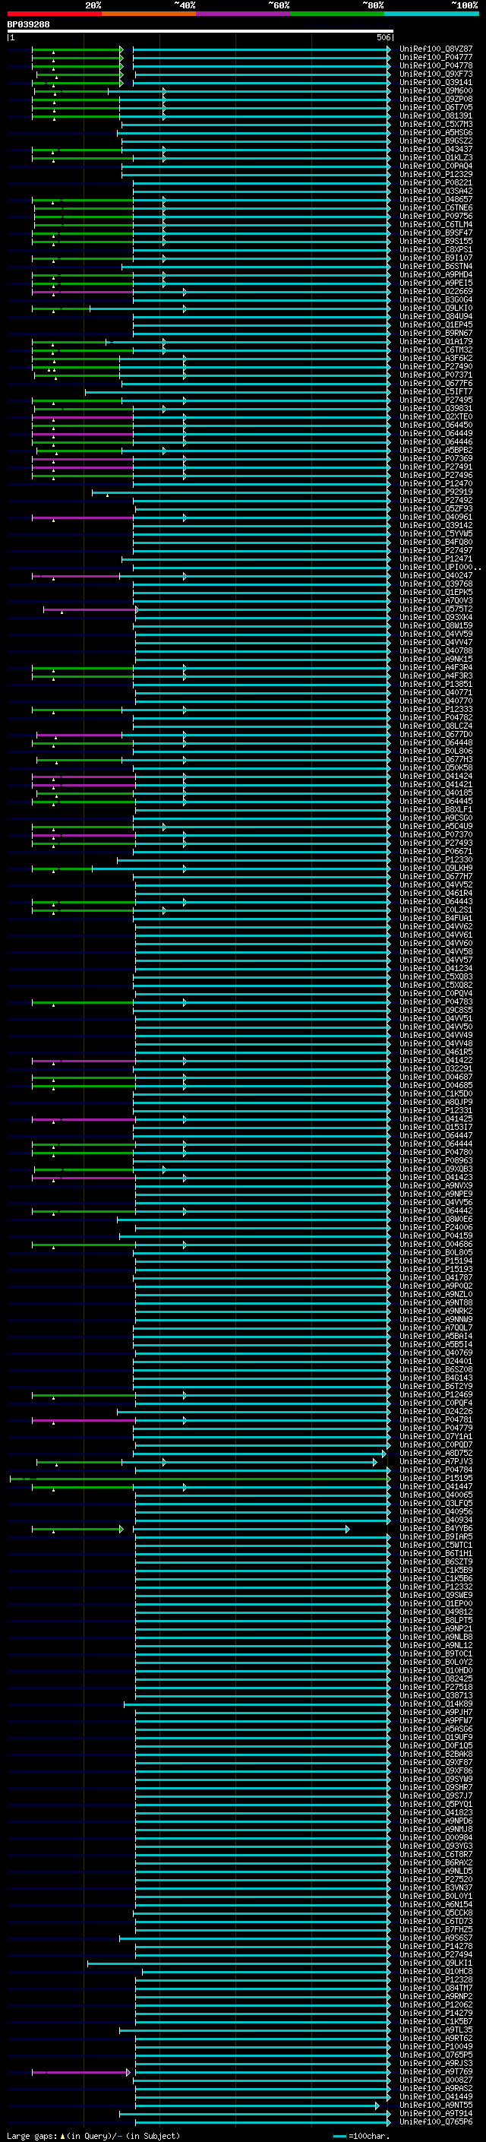Select label UniRef100_P24006
The width and height of the screenshot is (486, 2142).
[x=436, y=1226]
